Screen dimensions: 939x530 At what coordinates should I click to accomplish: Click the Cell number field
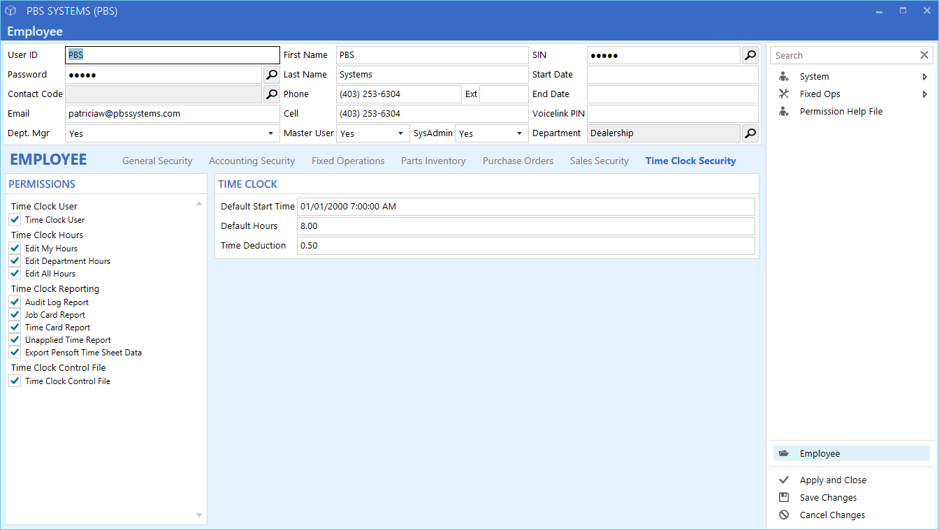coord(432,114)
